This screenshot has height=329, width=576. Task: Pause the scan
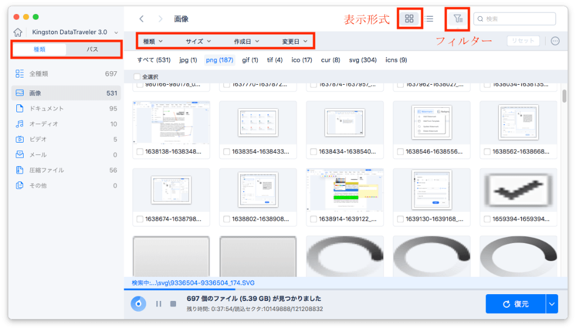(x=159, y=304)
